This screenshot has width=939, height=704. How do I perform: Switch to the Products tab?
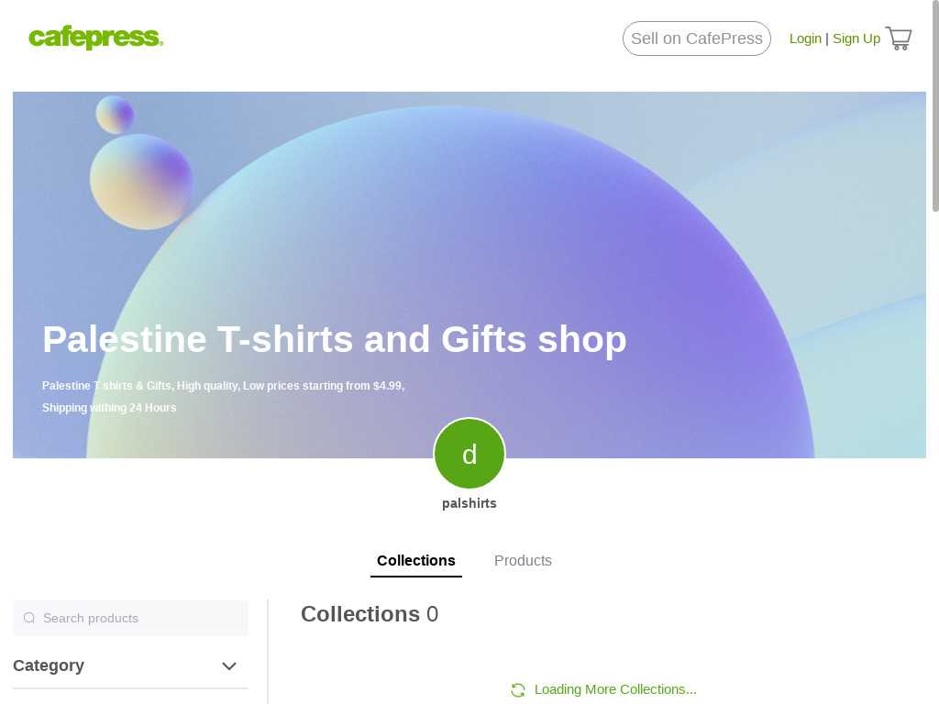[523, 561]
